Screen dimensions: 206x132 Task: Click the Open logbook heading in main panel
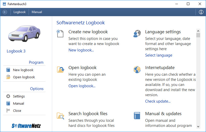(x=82, y=68)
